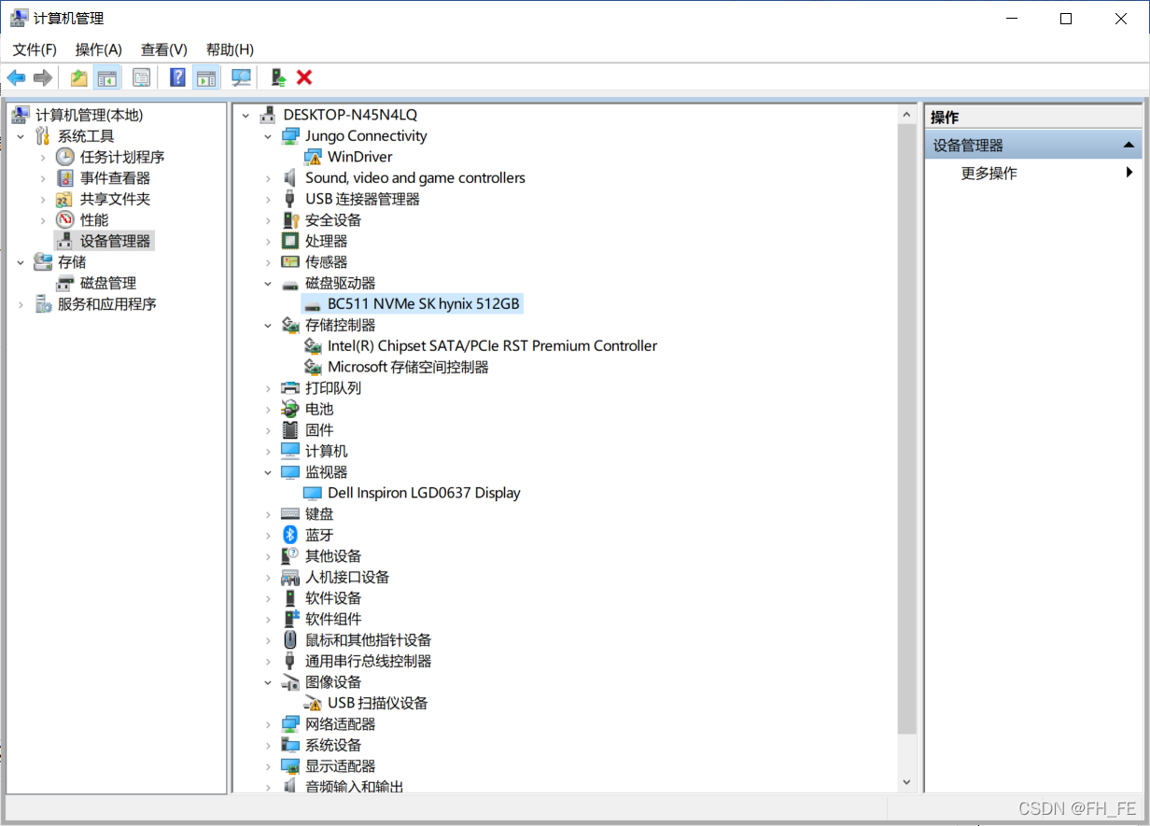The height and width of the screenshot is (826, 1150).
Task: Open the 帮助(H) menu
Action: (x=230, y=49)
